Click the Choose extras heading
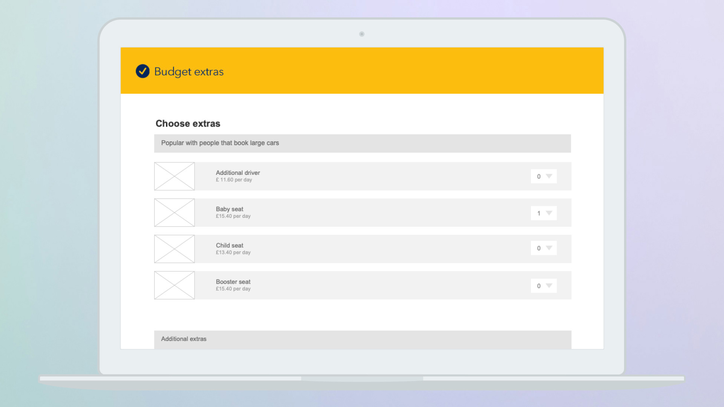This screenshot has width=724, height=407. coord(188,124)
